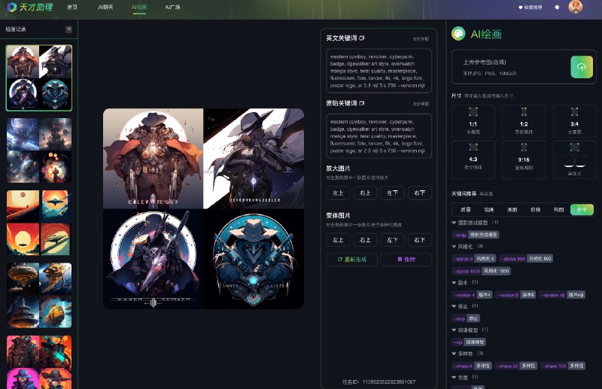602x389 pixels.
Task: Create variation of 左上 under 变体图片
Action: (338, 240)
